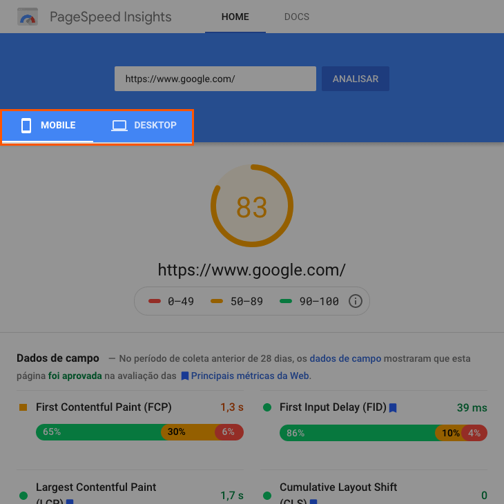Click the "50–89" orange legend entry
Screen dimensions: 504x504
(x=237, y=301)
